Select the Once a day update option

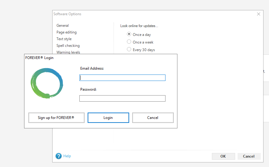click(x=129, y=34)
